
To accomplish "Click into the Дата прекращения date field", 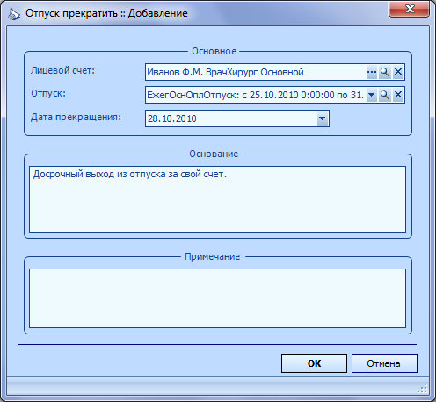I will coord(231,118).
